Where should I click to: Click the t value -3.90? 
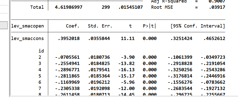pyautogui.click(x=128, y=57)
